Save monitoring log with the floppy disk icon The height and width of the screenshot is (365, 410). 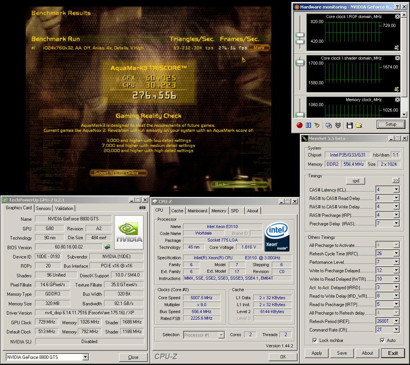[x=350, y=125]
